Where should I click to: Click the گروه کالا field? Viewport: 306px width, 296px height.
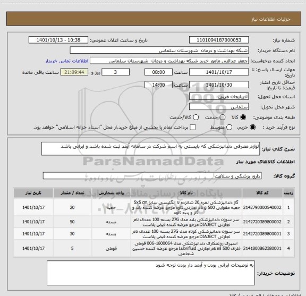(152, 176)
